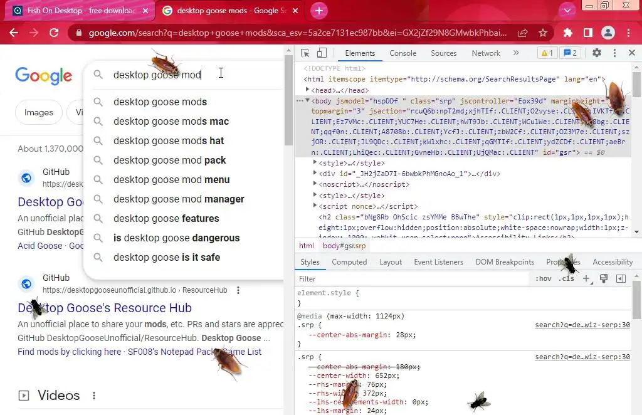Expand the first style element node
The width and height of the screenshot is (642, 415).
[315, 162]
